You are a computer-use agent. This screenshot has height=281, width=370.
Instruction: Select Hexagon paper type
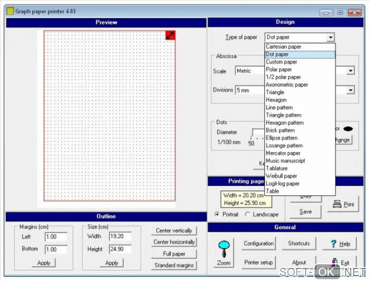pyautogui.click(x=300, y=100)
